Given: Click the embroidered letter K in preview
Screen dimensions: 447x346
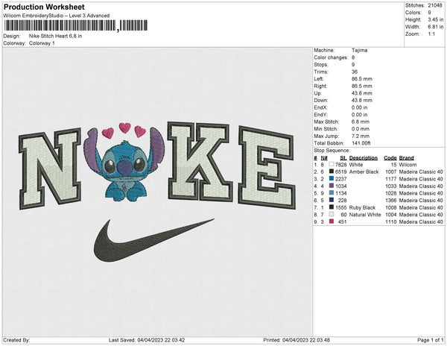Looking at the screenshot, I should 200,160.
